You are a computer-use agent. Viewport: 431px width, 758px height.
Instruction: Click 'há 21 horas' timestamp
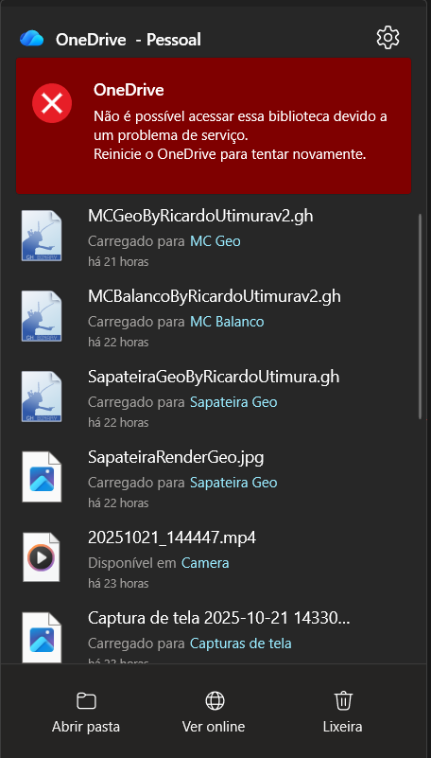tap(118, 261)
